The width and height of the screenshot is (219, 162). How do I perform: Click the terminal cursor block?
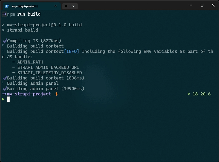pos(8,99)
